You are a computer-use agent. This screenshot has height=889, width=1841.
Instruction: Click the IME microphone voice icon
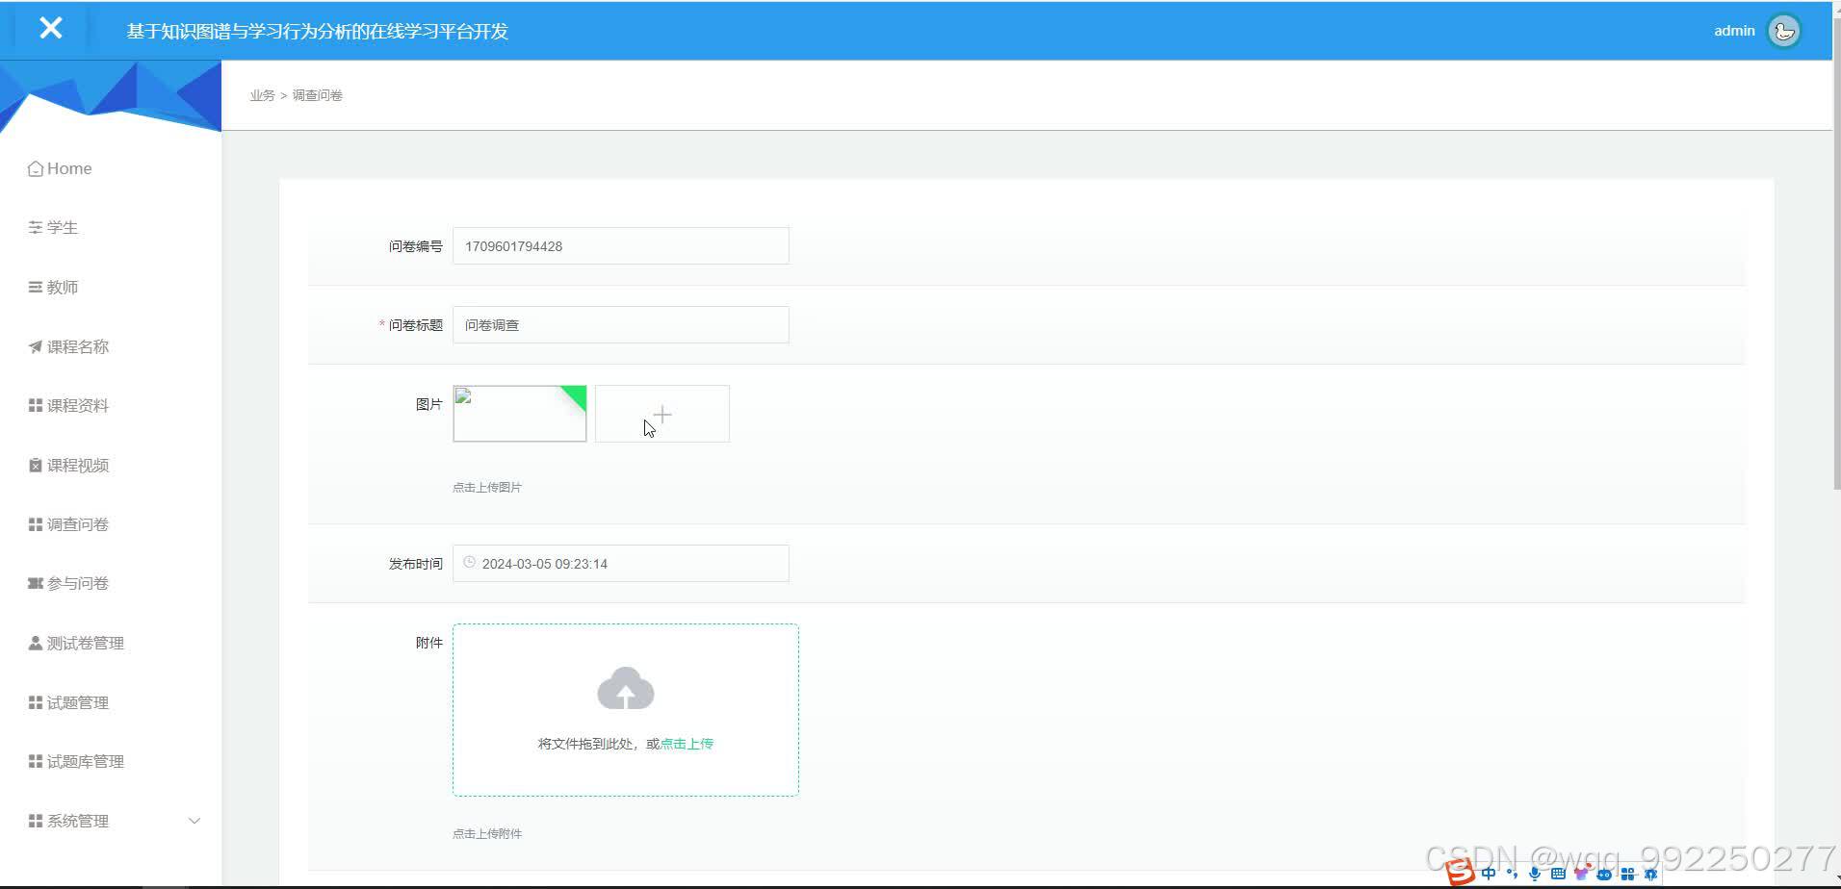click(1535, 874)
